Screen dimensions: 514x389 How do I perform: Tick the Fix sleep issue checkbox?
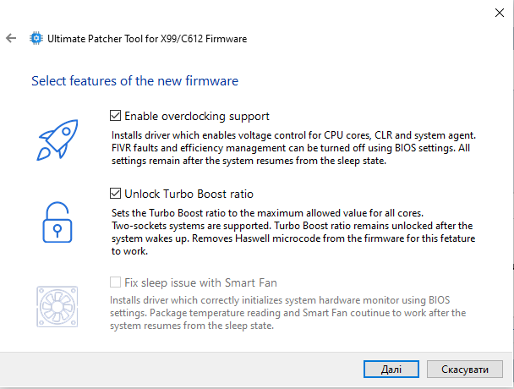[x=115, y=282]
